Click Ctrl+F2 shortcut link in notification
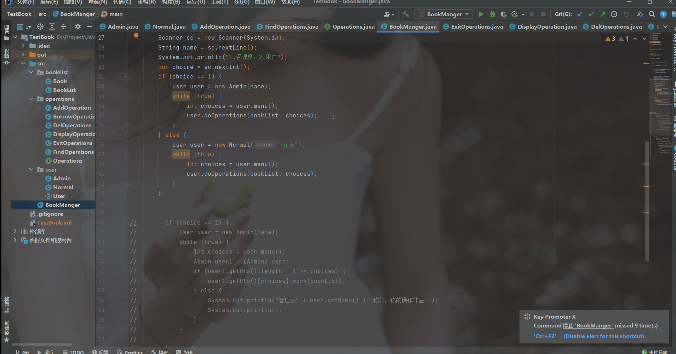Screen dimensions: 676x354 tap(545, 336)
